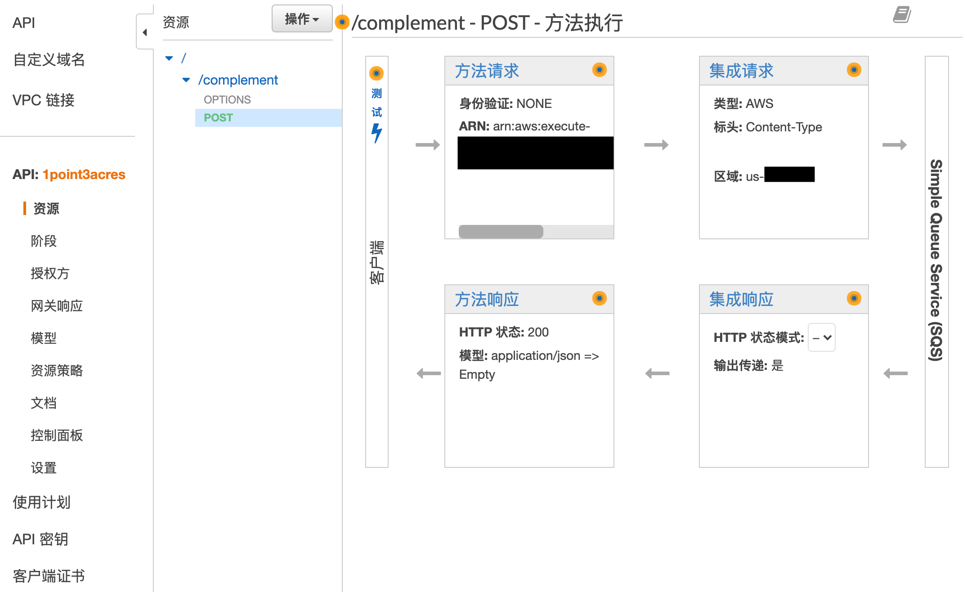
Task: Click the lightning bolt test icon
Action: (376, 133)
